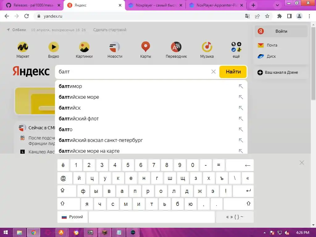Open a new browser tab

[253, 5]
